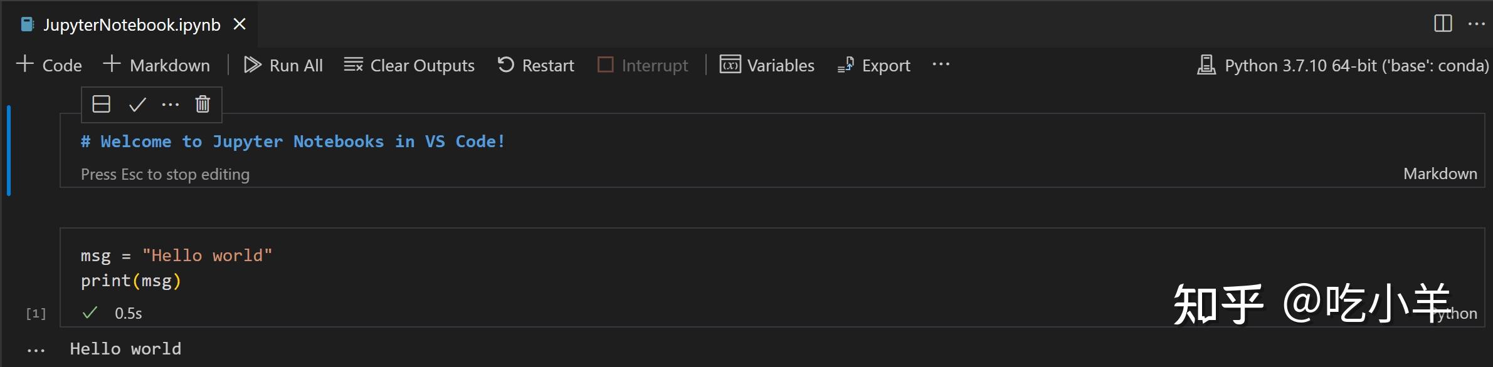Screen dimensions: 1493x367
Task: Collapse the Hello world output
Action: [x=35, y=348]
